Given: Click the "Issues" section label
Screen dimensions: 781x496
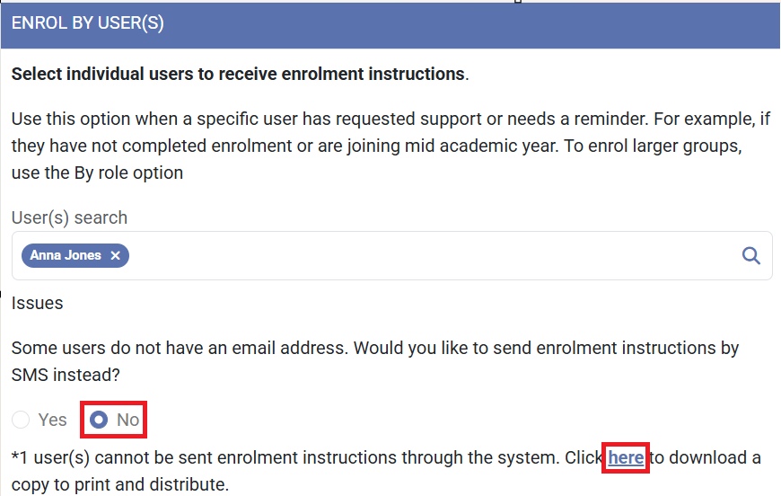Looking at the screenshot, I should point(37,303).
